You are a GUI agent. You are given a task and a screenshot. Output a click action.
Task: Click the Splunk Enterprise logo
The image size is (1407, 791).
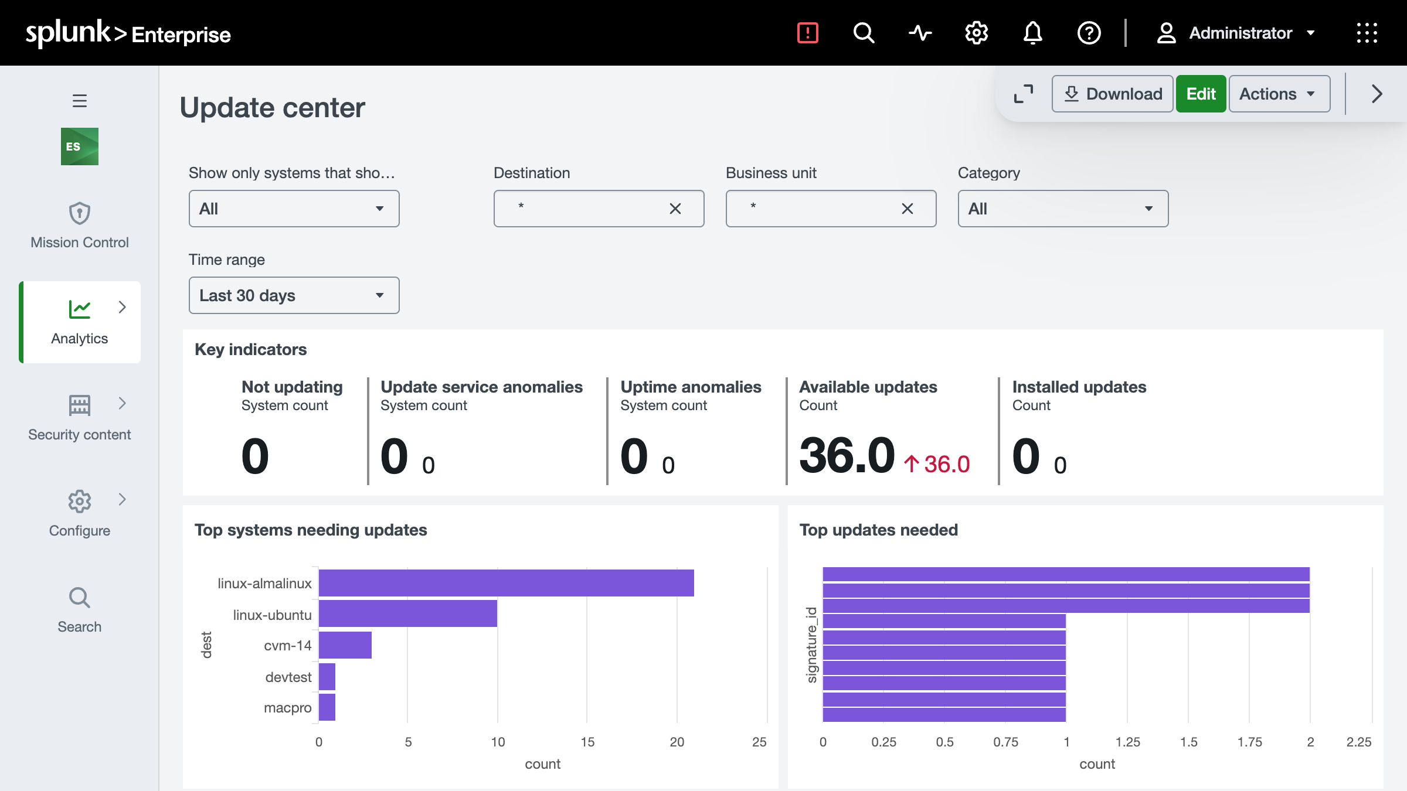(x=128, y=33)
